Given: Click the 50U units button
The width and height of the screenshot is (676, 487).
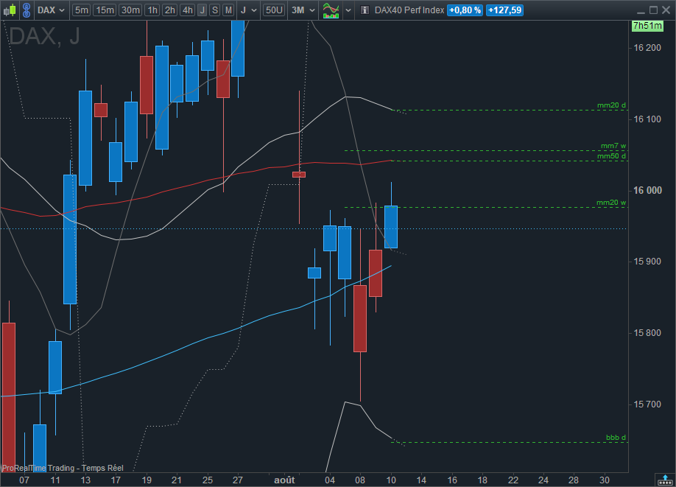Looking at the screenshot, I should point(274,10).
